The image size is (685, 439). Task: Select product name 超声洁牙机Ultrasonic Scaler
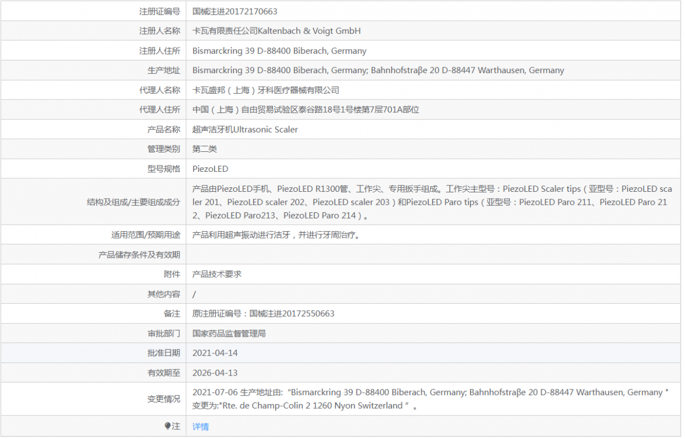(x=245, y=130)
